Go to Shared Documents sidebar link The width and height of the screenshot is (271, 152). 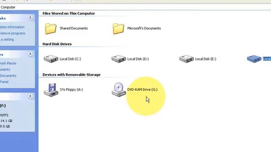pyautogui.click(x=8, y=76)
